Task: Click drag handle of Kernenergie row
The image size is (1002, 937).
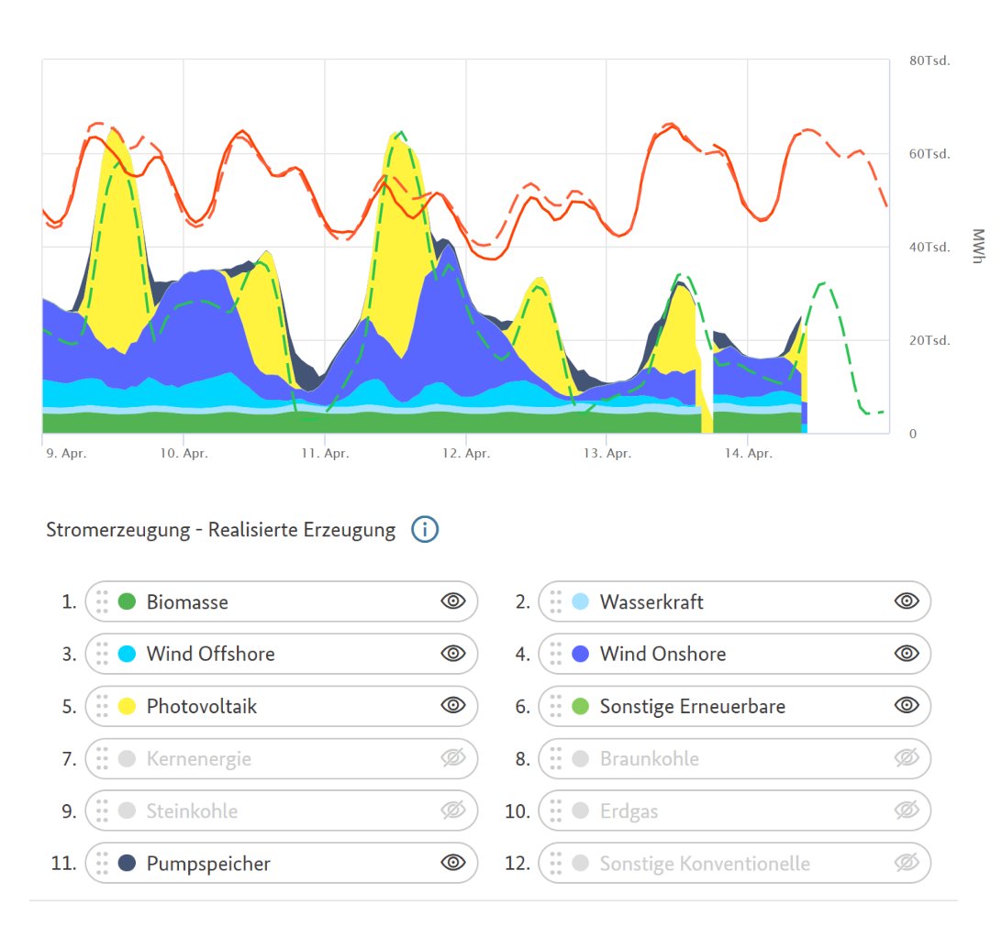Action: pos(102,759)
